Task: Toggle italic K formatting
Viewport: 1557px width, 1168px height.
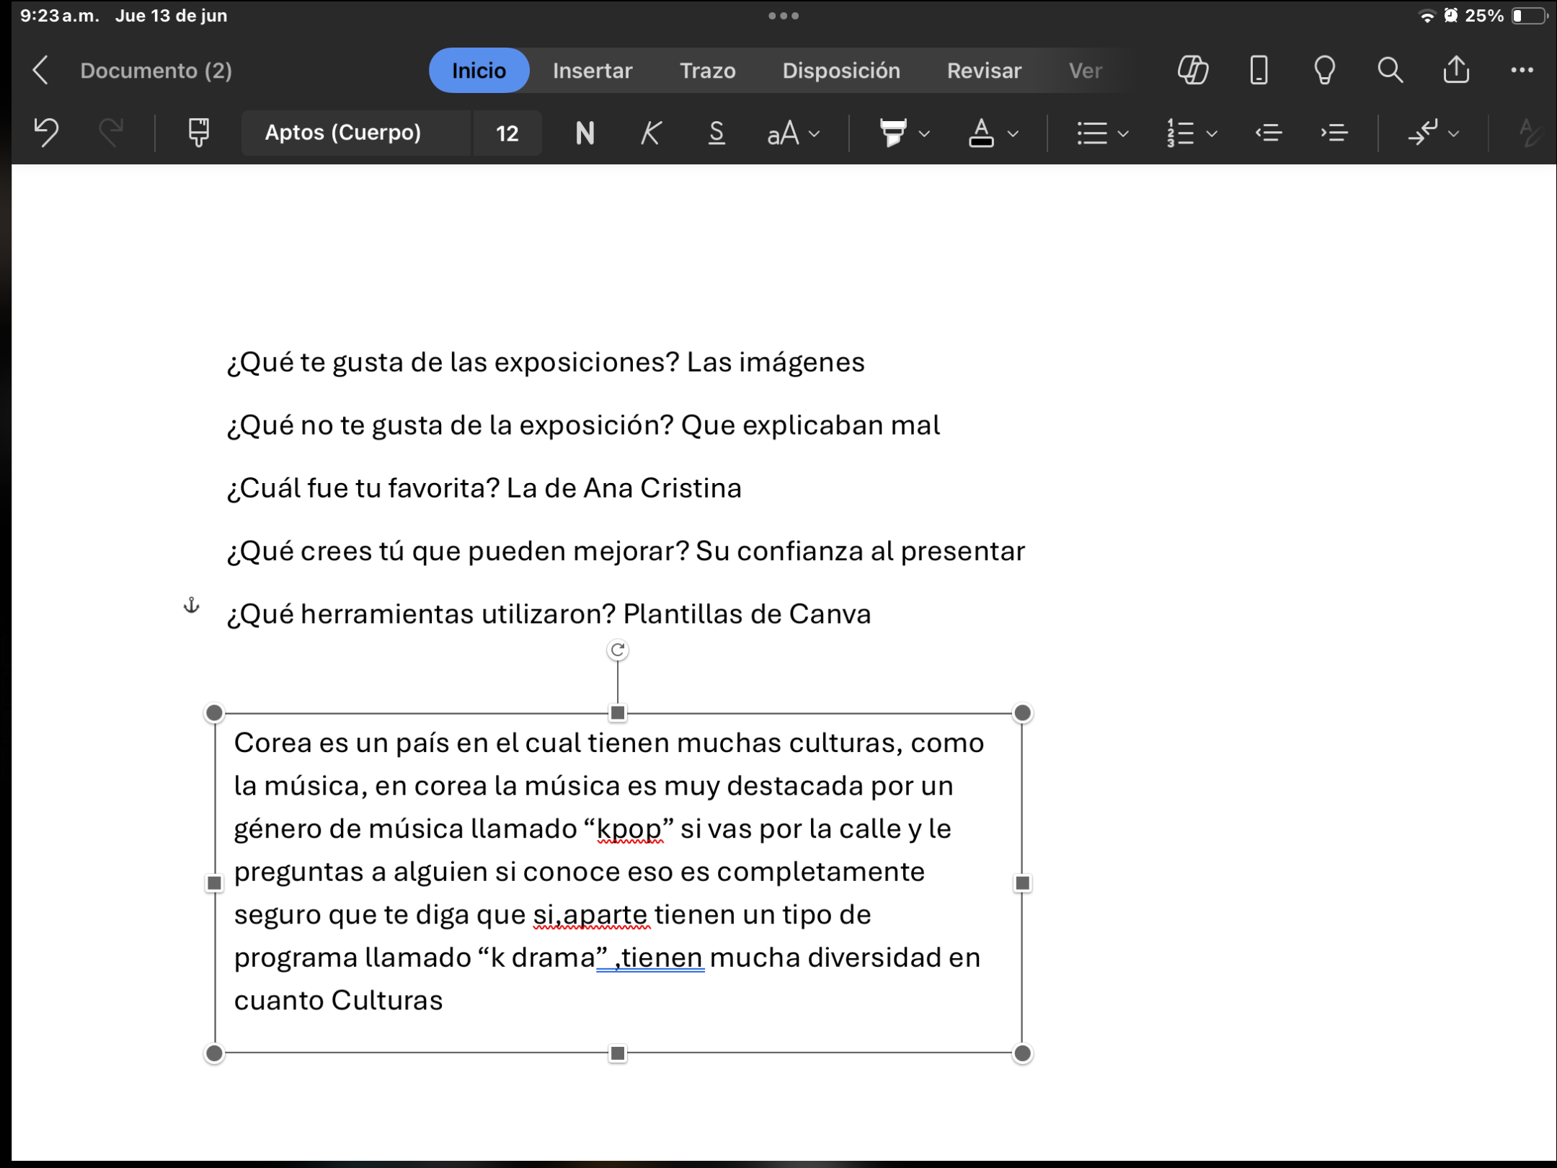Action: click(x=650, y=133)
